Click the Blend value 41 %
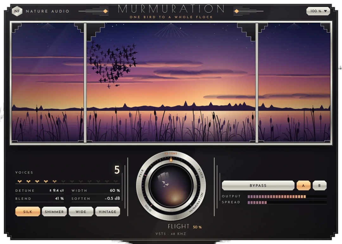342x244 pixels. click(x=59, y=198)
